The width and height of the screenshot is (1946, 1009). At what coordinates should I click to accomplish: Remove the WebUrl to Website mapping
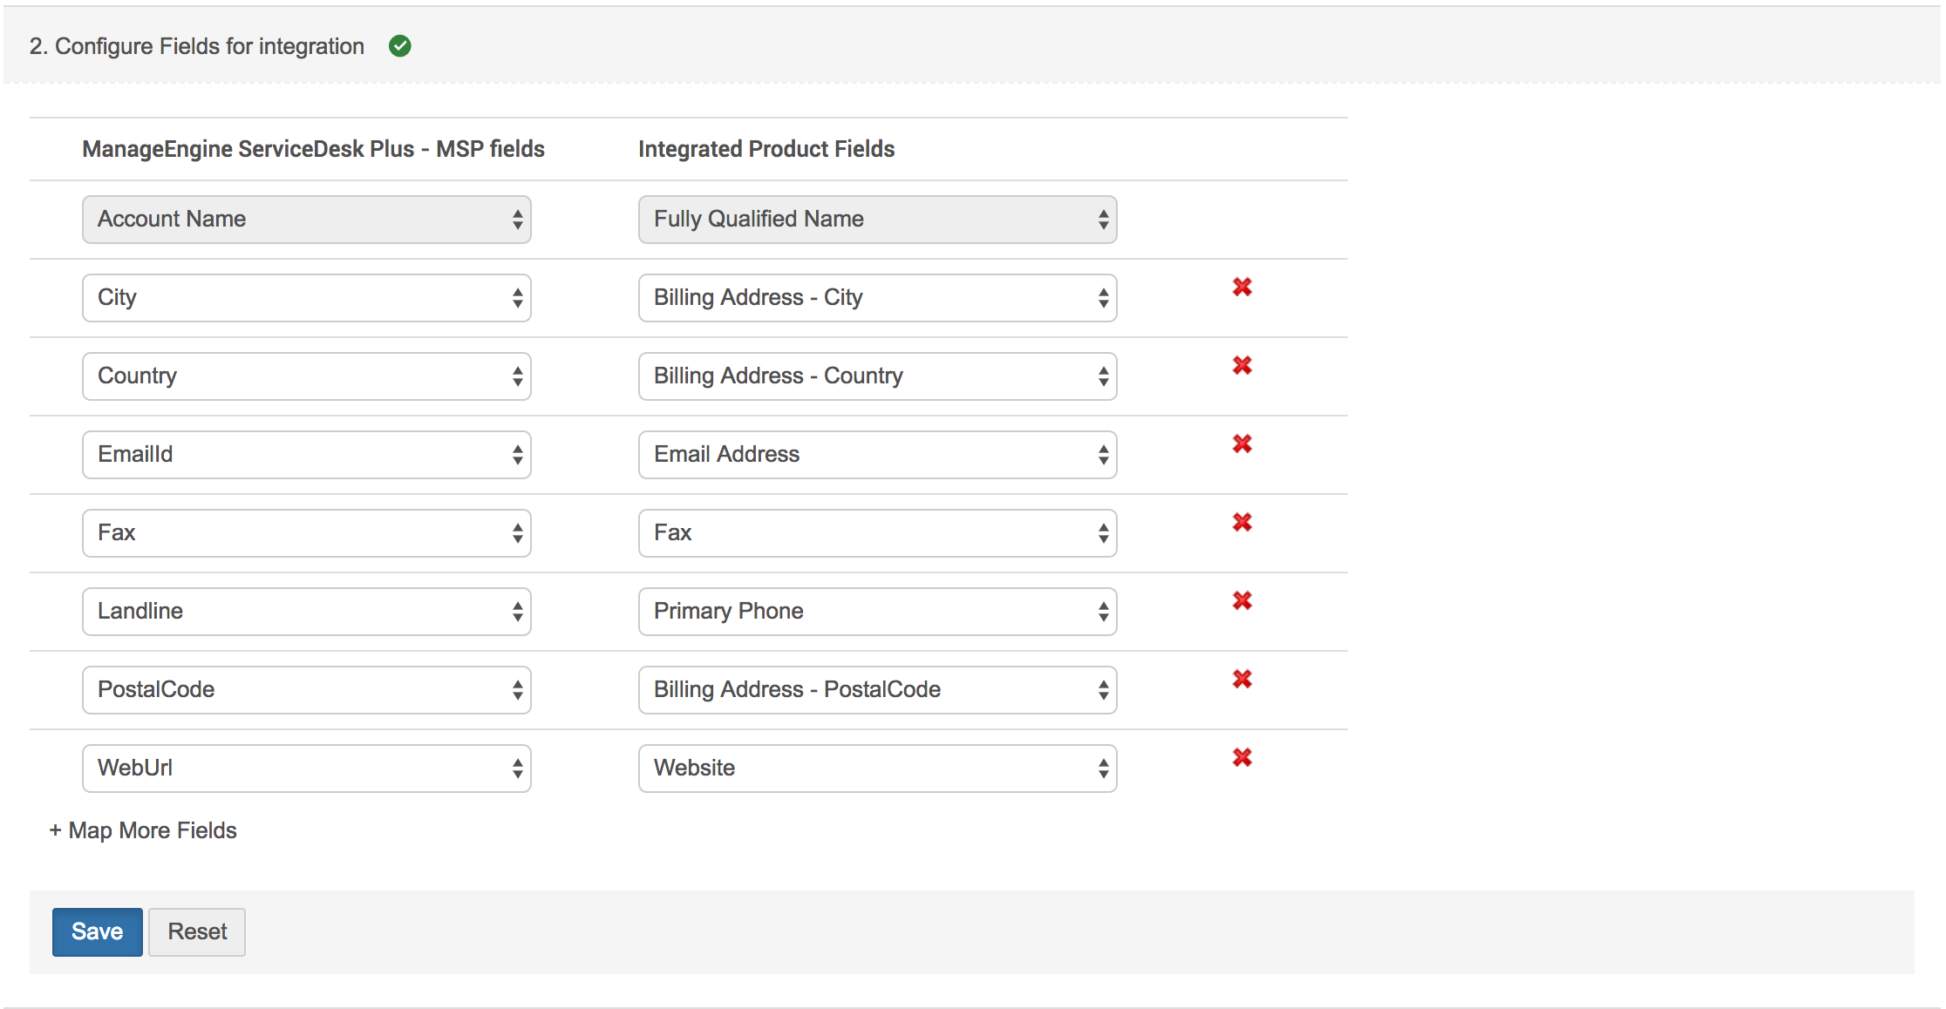tap(1242, 758)
